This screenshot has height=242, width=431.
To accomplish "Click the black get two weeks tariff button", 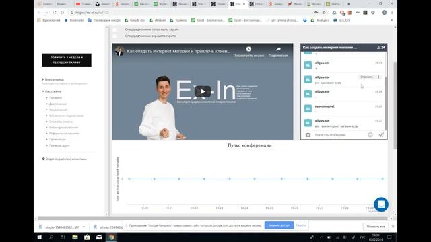I will (67, 60).
